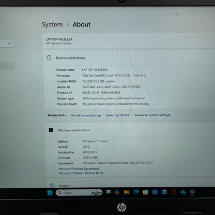Click the 'HP Laptop 15-dy5xxx' model text
215x215 pixels.
point(59,43)
